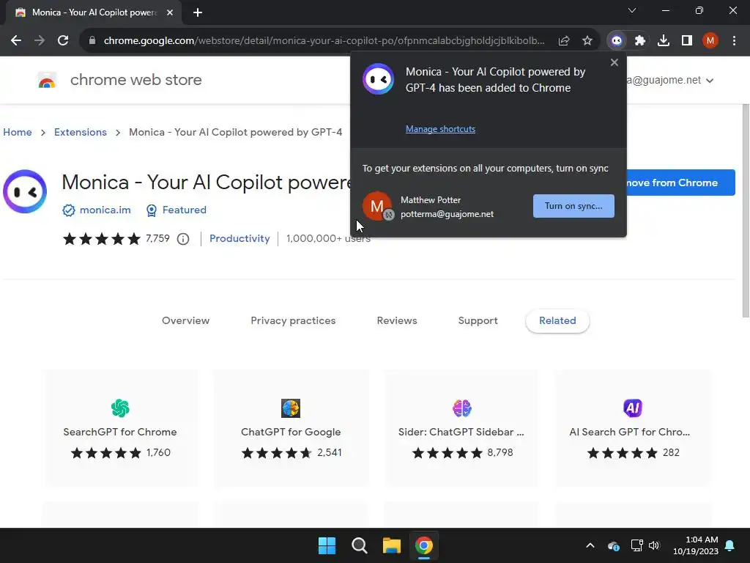Click Matthew Potter name in the popup
750x563 pixels.
point(431,200)
